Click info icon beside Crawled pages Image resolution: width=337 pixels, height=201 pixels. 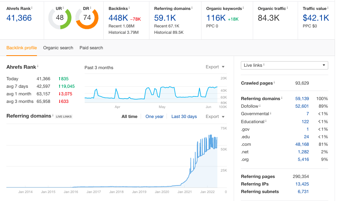[x=274, y=83]
